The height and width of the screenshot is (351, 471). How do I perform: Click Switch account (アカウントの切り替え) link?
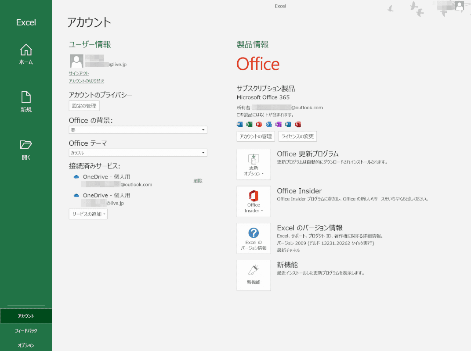click(x=87, y=81)
